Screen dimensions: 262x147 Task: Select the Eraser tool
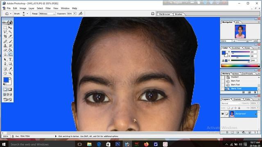[5, 50]
